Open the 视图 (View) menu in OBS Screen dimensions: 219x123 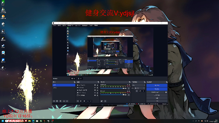pos(64,25)
